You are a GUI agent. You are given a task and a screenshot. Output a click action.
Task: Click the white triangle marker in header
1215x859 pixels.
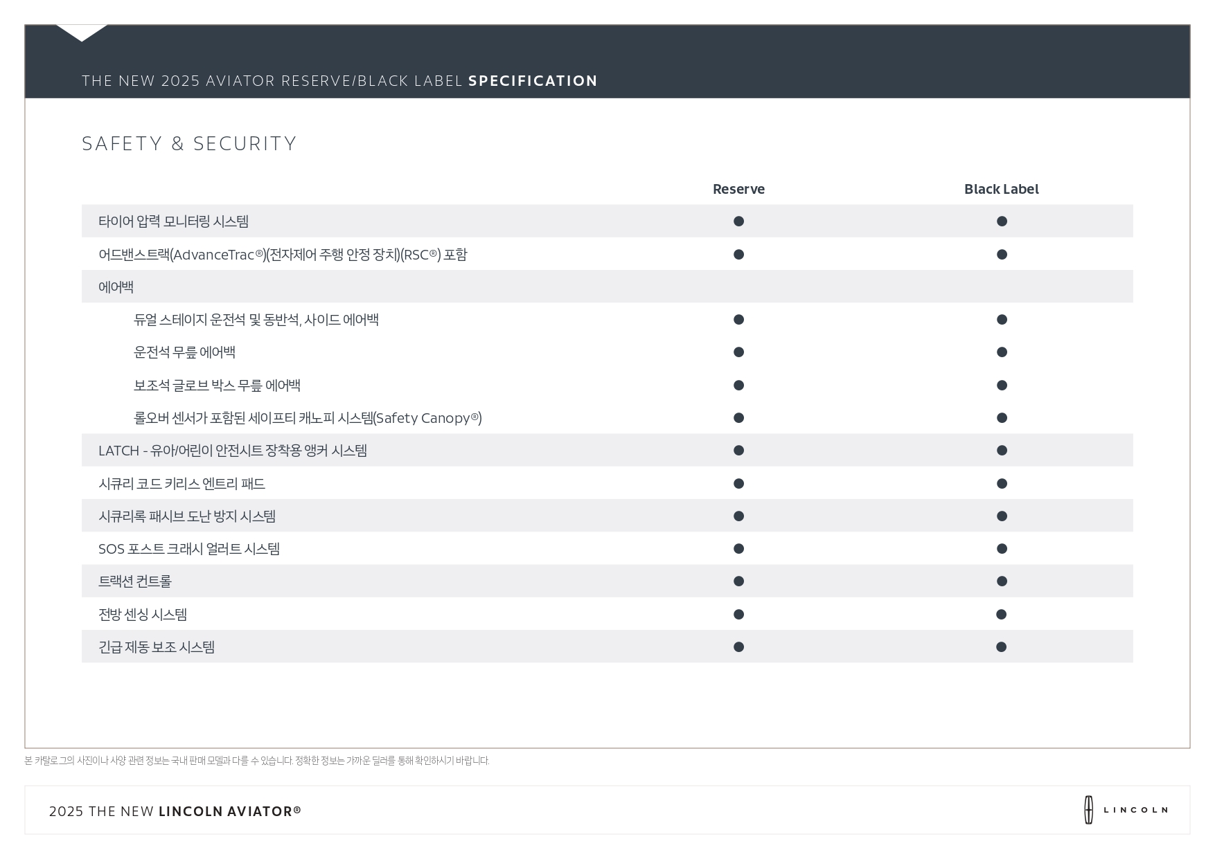(x=82, y=33)
